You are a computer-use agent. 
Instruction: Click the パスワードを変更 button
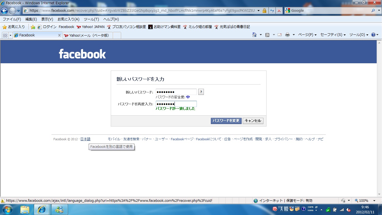[x=226, y=121]
